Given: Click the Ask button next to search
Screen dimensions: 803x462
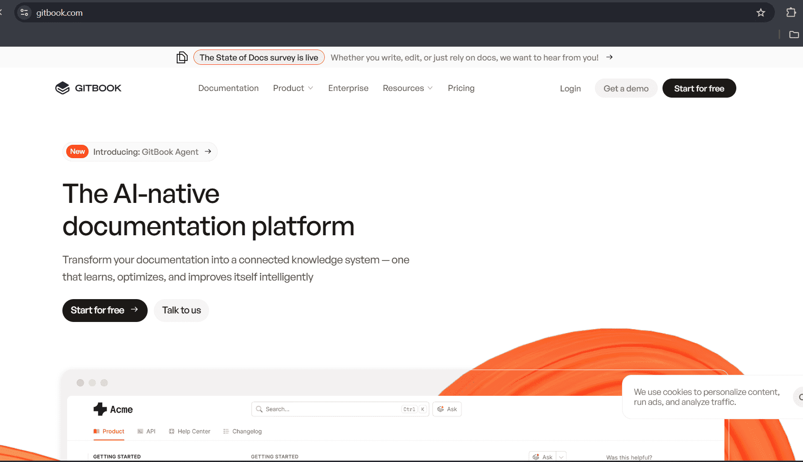Looking at the screenshot, I should pyautogui.click(x=447, y=409).
